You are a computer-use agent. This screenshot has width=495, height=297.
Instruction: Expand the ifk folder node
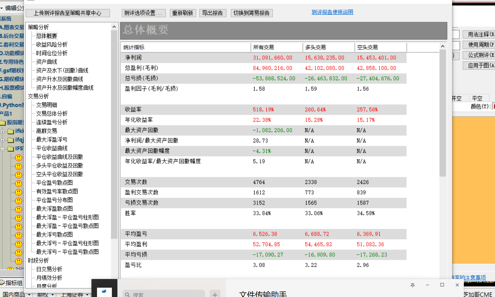(2, 131)
